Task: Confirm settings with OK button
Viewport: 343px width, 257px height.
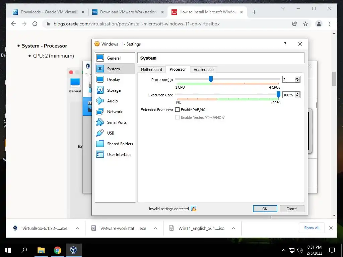Action: (265, 209)
